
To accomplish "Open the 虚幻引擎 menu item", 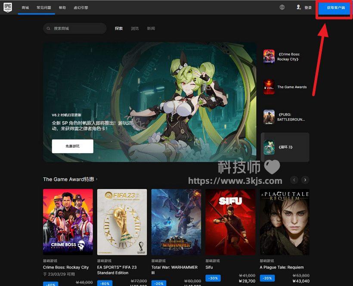I will coord(81,8).
